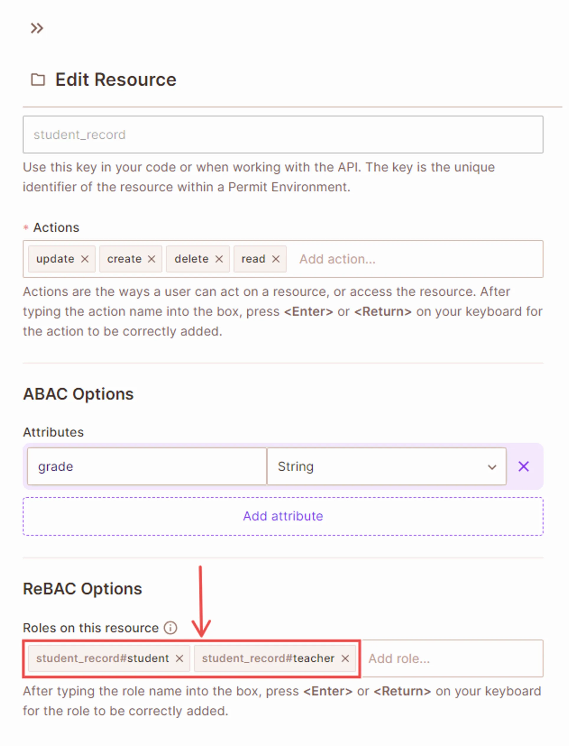Screen dimensions: 569x746
Task: Click the grade attribute name field
Action: pyautogui.click(x=147, y=466)
